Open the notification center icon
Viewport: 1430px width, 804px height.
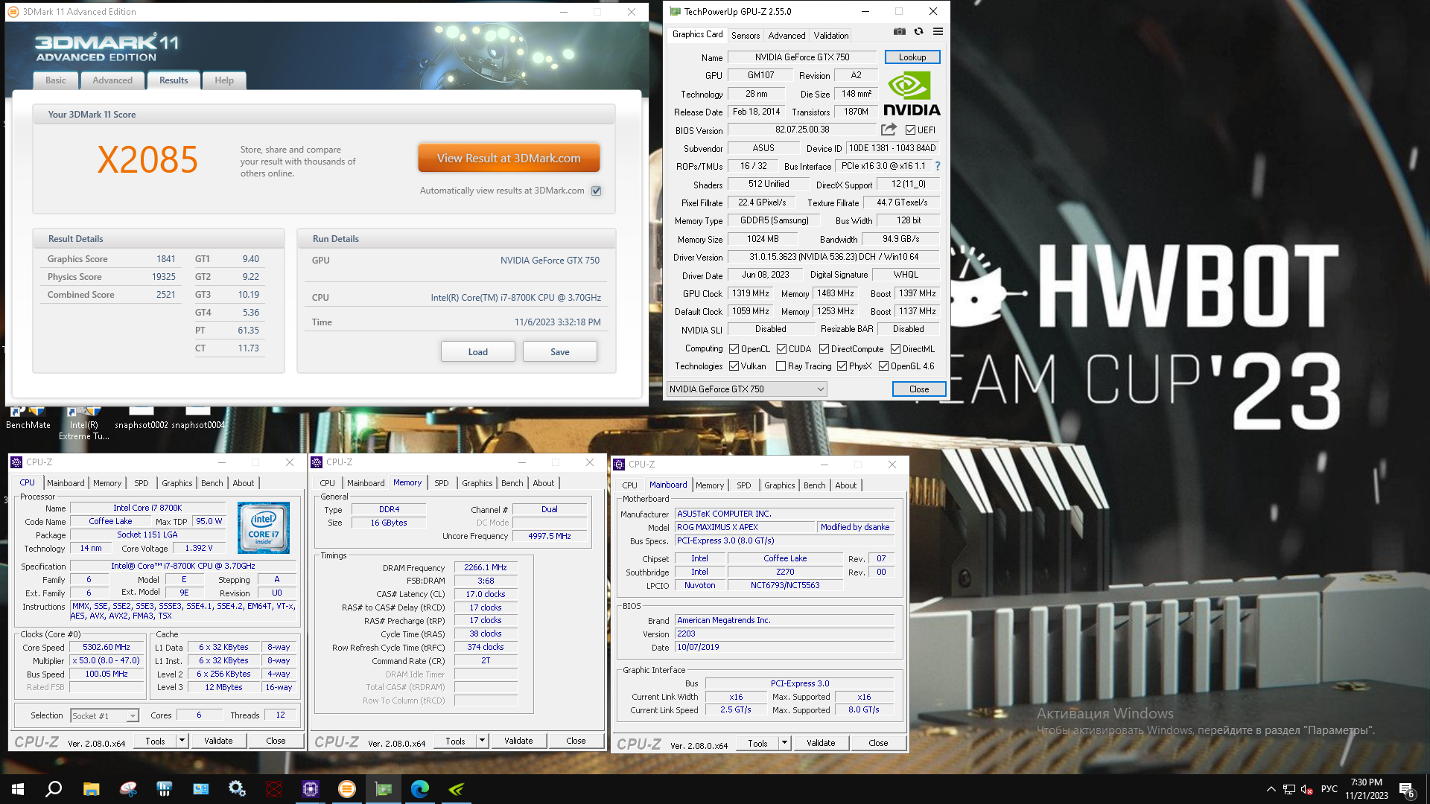coord(1408,789)
